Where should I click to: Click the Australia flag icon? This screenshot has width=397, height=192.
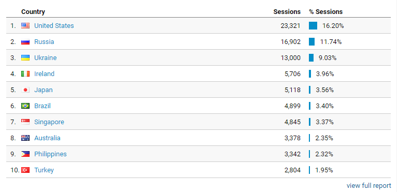[x=25, y=138]
